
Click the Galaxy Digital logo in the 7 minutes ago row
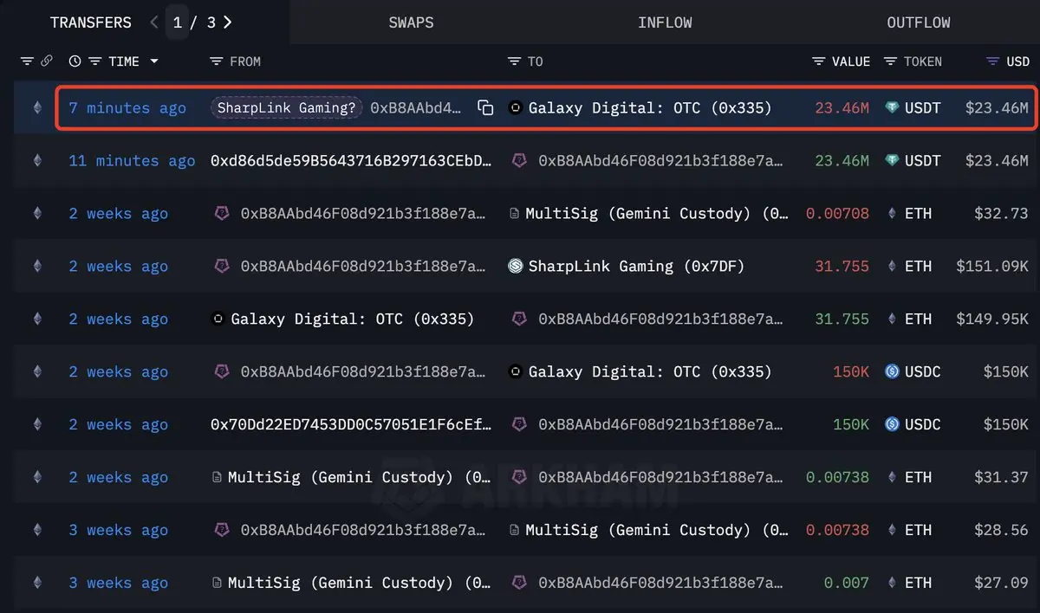[515, 108]
